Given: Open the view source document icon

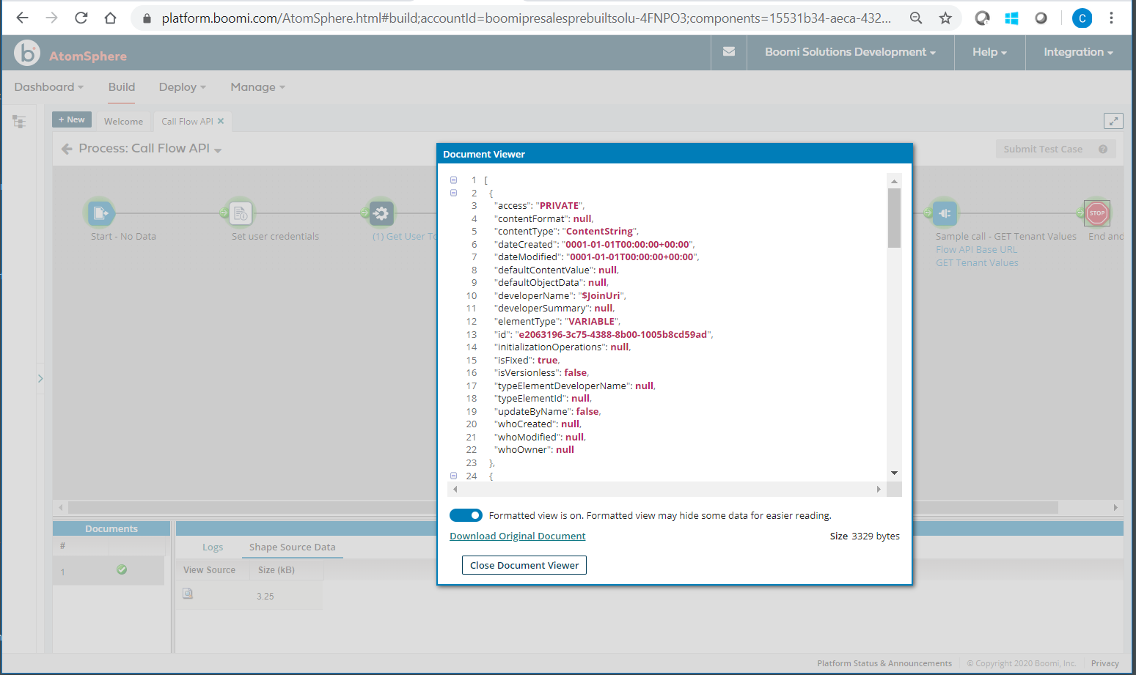Looking at the screenshot, I should click(x=188, y=594).
